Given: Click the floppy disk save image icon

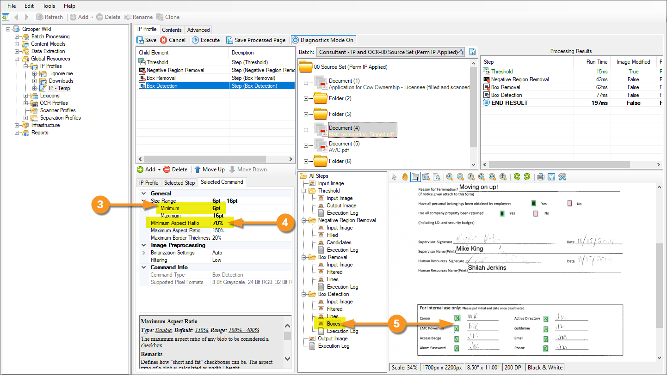Looking at the screenshot, I should click(551, 176).
